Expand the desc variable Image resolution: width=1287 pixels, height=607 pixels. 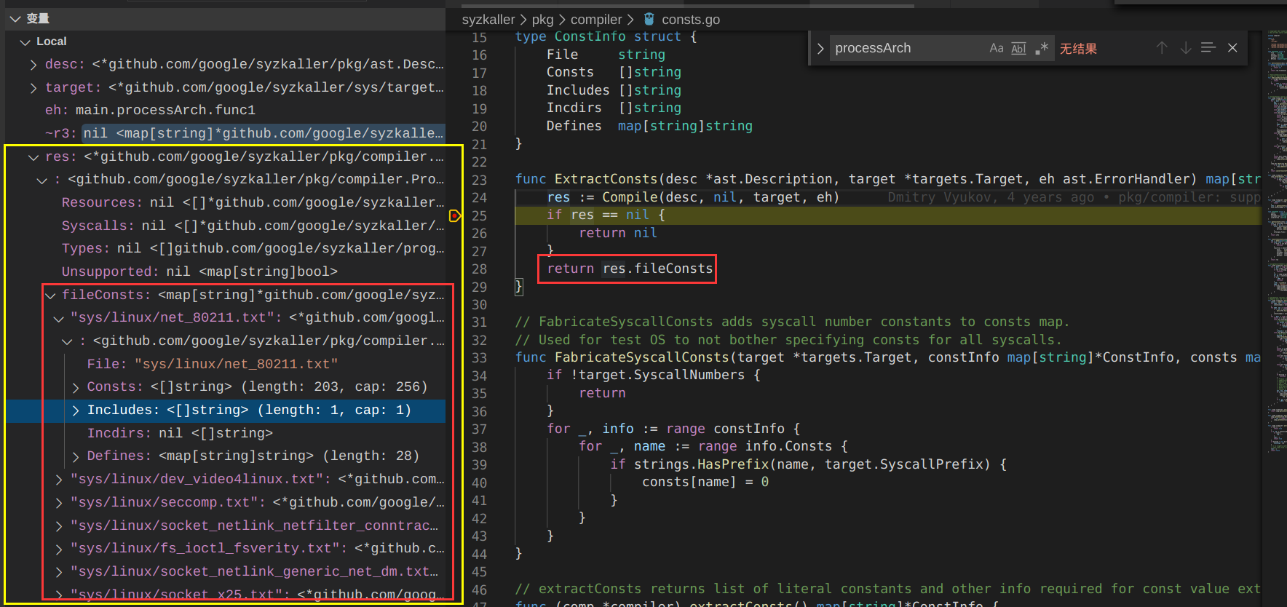(x=33, y=65)
